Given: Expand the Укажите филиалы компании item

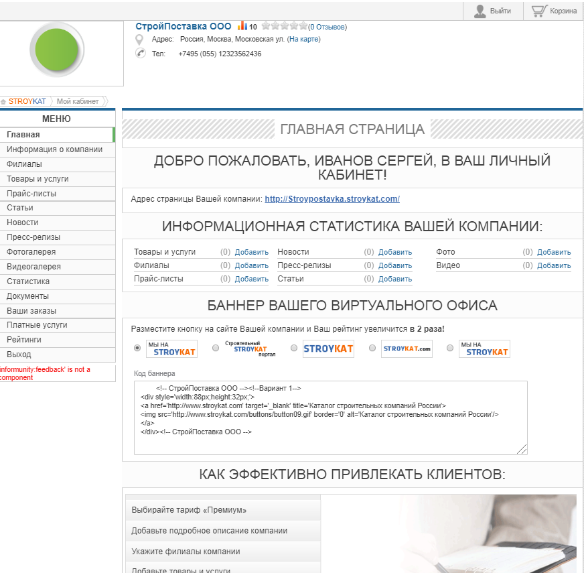Looking at the screenshot, I should (223, 552).
